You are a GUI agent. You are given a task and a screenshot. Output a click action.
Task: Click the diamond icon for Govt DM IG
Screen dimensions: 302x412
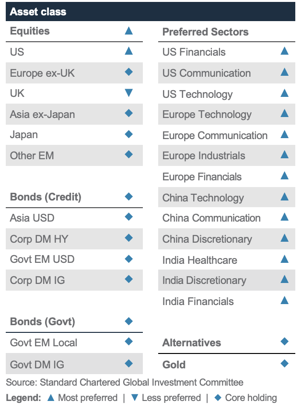[128, 364]
